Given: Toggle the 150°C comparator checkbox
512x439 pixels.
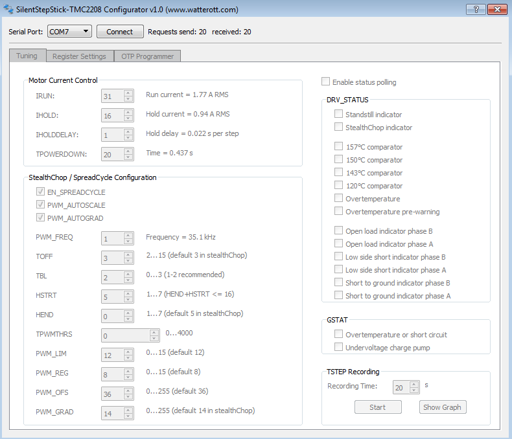Looking at the screenshot, I should click(x=338, y=159).
